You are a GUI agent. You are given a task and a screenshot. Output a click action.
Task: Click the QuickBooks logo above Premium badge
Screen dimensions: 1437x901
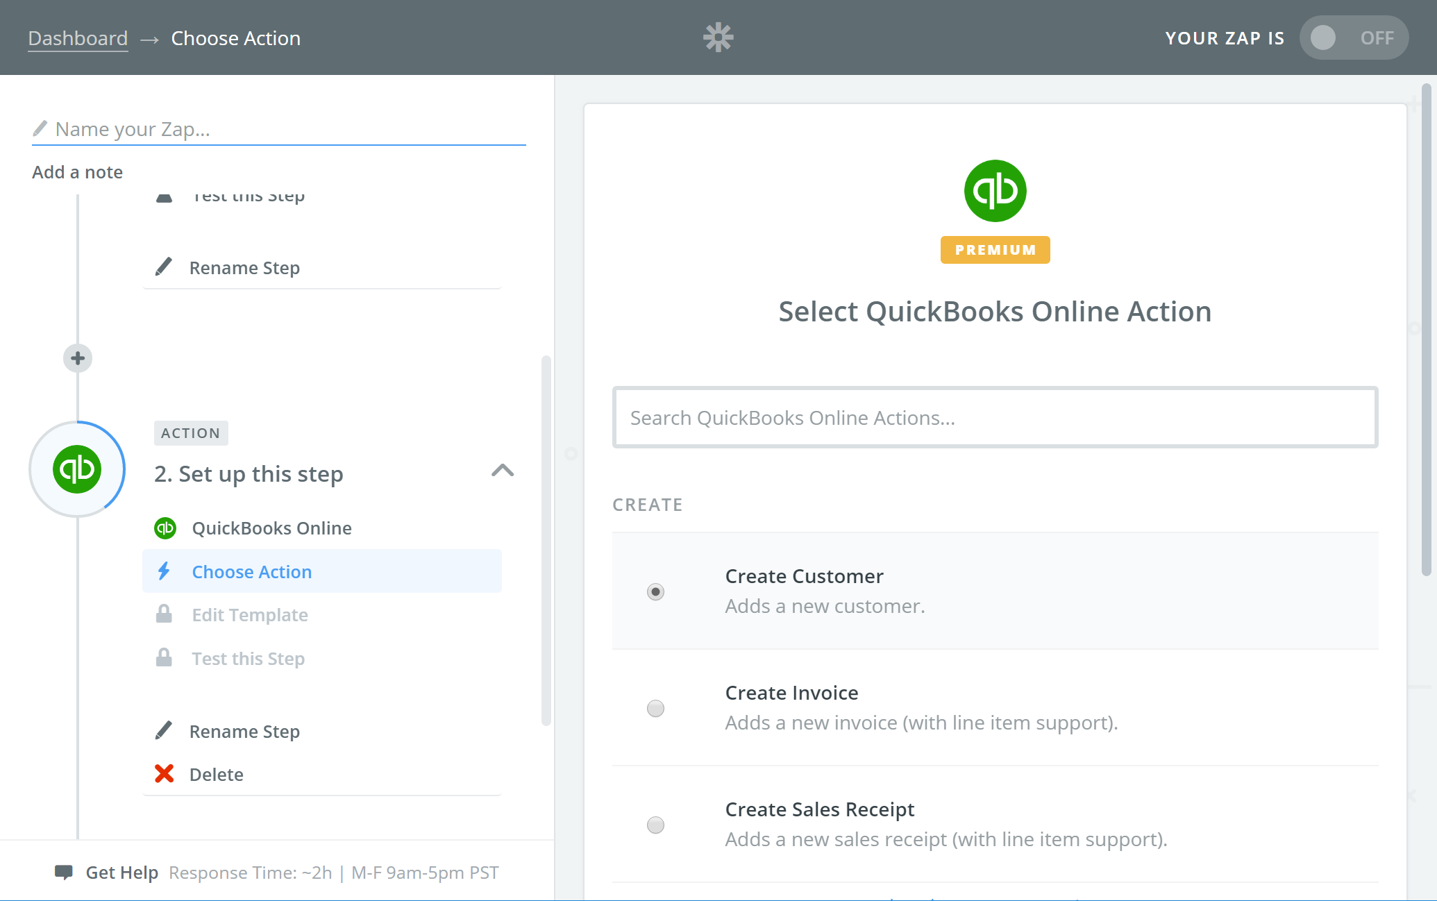pyautogui.click(x=995, y=191)
